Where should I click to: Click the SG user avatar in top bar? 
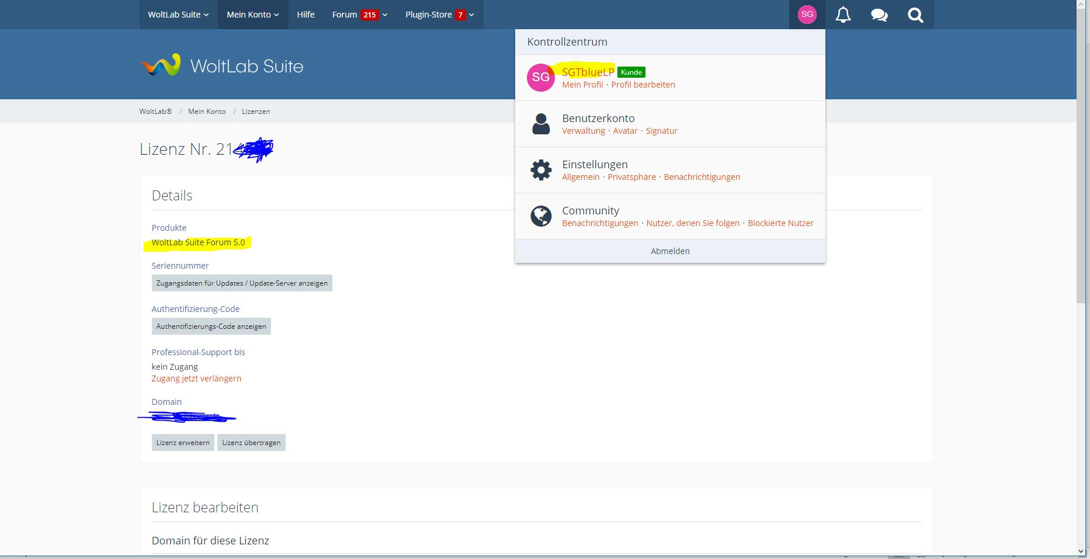tap(807, 15)
